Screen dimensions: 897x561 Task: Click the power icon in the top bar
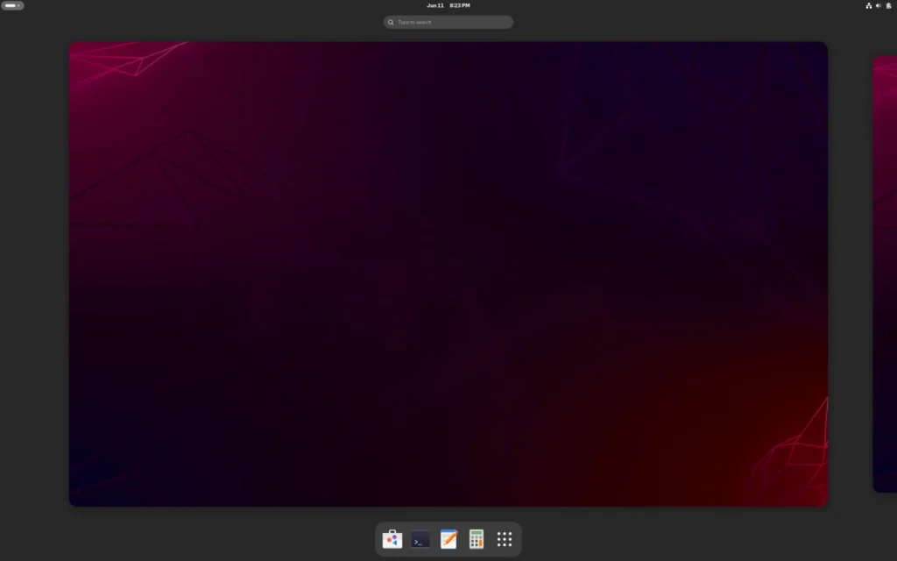coord(888,5)
